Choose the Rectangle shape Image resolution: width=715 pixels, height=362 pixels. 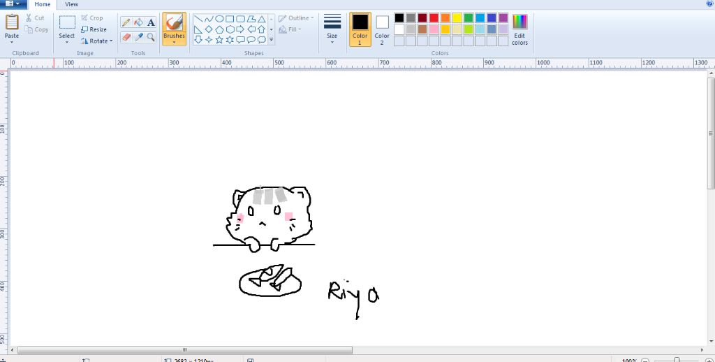230,19
